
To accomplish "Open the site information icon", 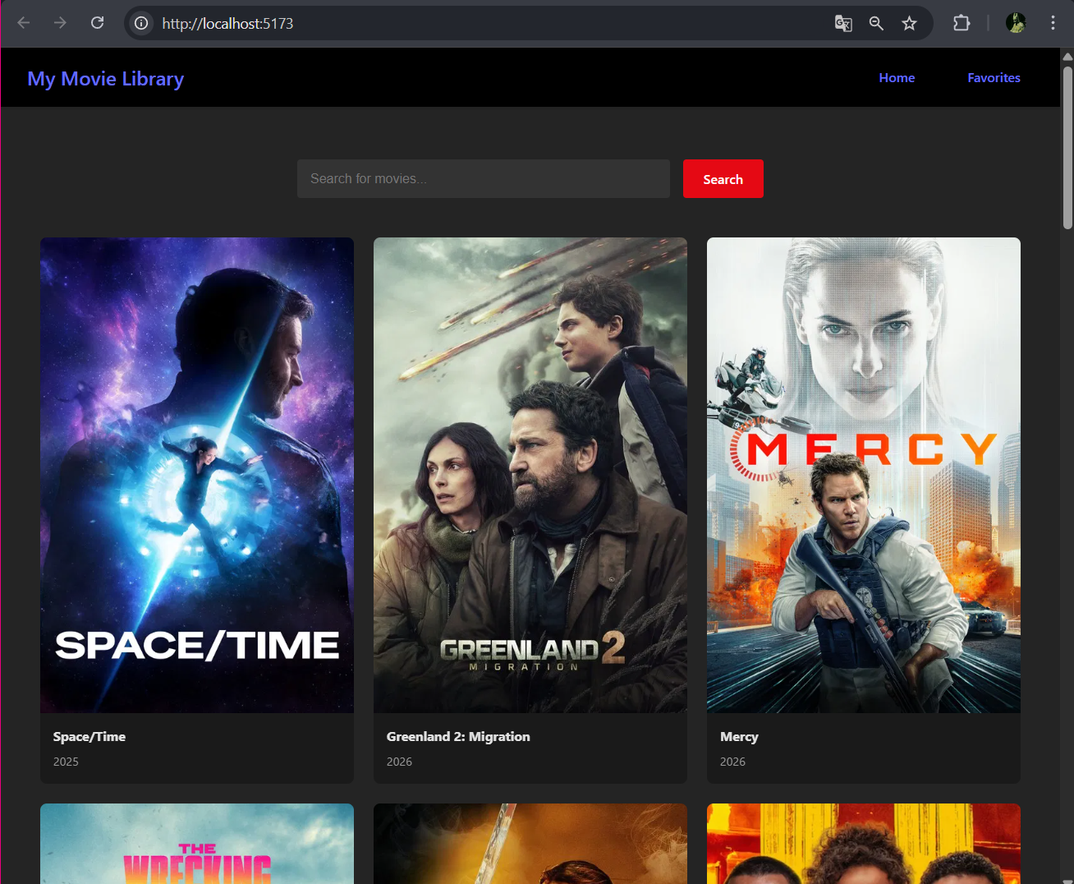I will pyautogui.click(x=141, y=23).
